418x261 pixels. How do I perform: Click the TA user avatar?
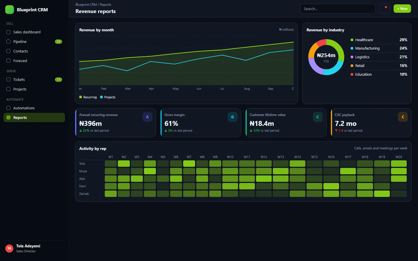point(9,248)
